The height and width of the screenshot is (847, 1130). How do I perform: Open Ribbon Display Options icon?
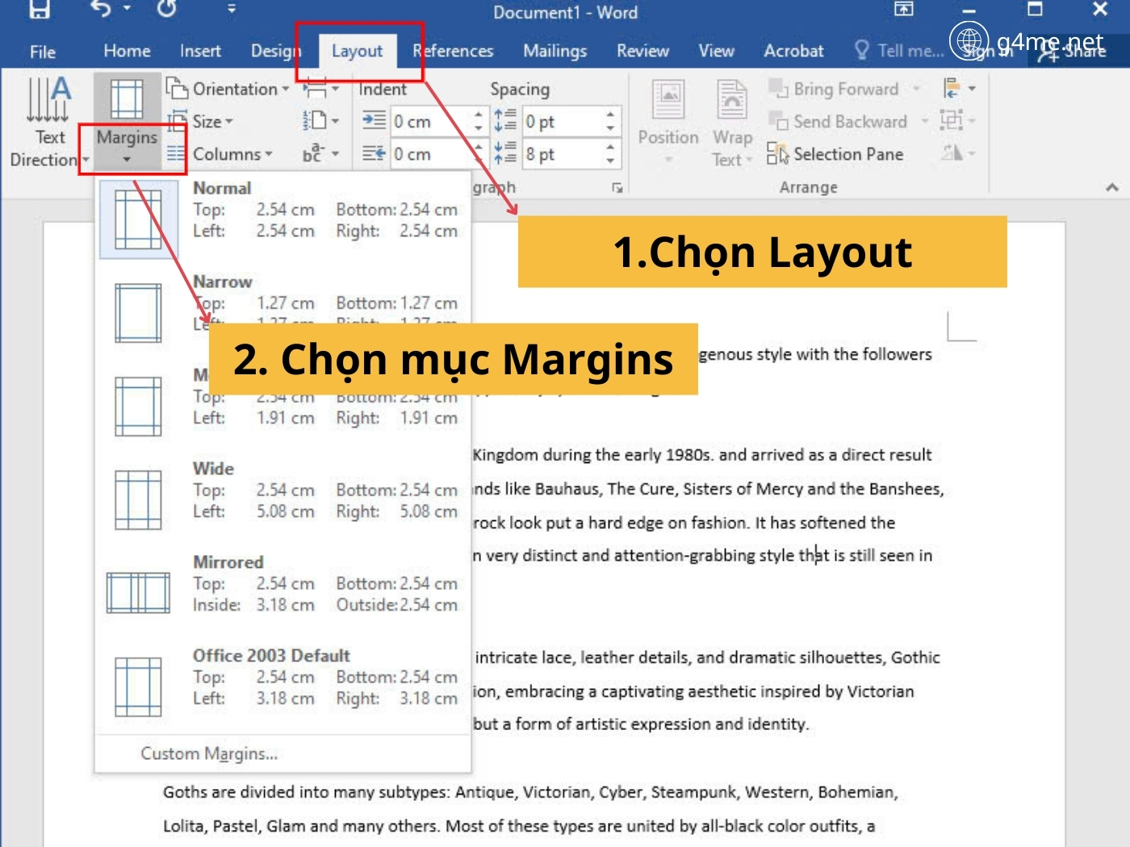[904, 10]
